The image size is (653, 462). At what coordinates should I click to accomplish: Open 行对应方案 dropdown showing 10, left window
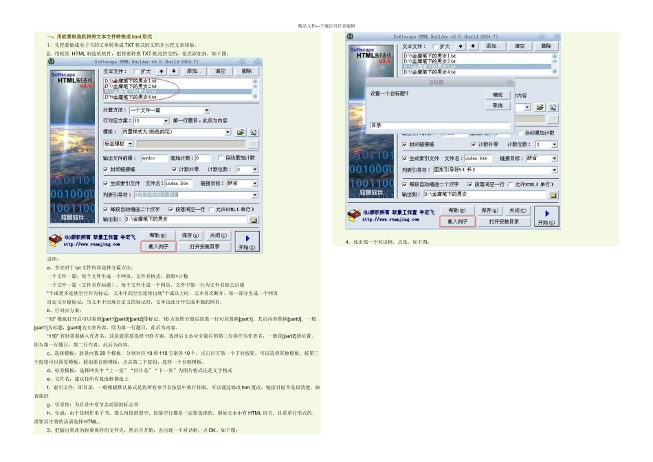click(166, 121)
